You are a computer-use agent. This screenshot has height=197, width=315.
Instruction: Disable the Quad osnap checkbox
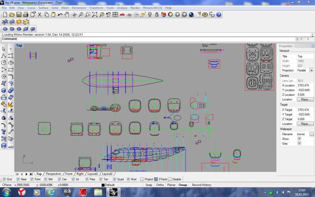(115, 179)
